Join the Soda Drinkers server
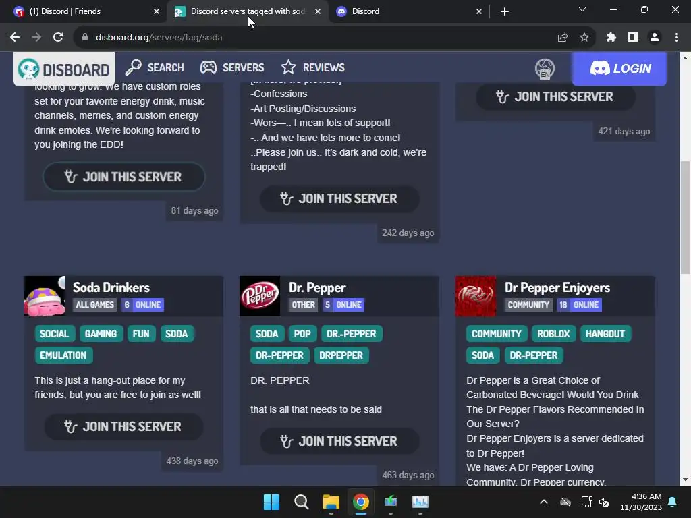This screenshot has height=518, width=691. pyautogui.click(x=124, y=426)
